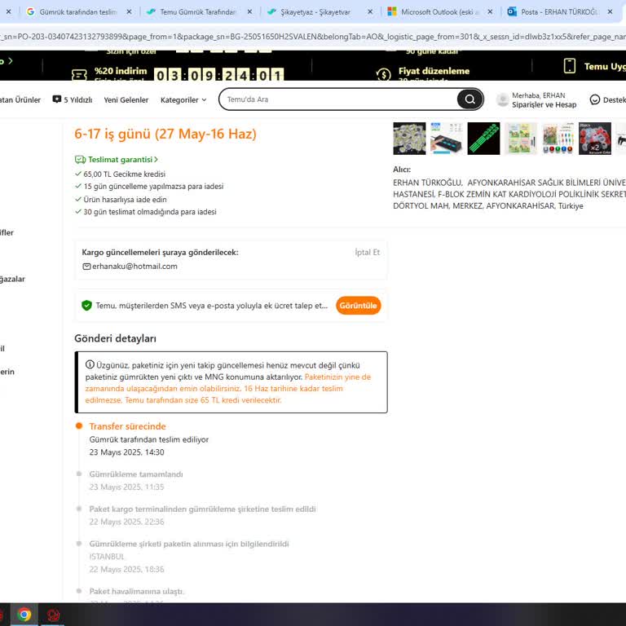Switch to Şikayetyaz - Şikayetvar tab
626x626 pixels.
click(x=315, y=12)
